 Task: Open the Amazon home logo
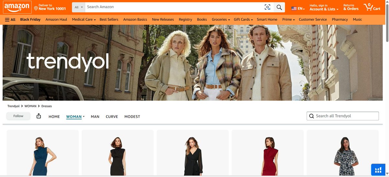[17, 7]
